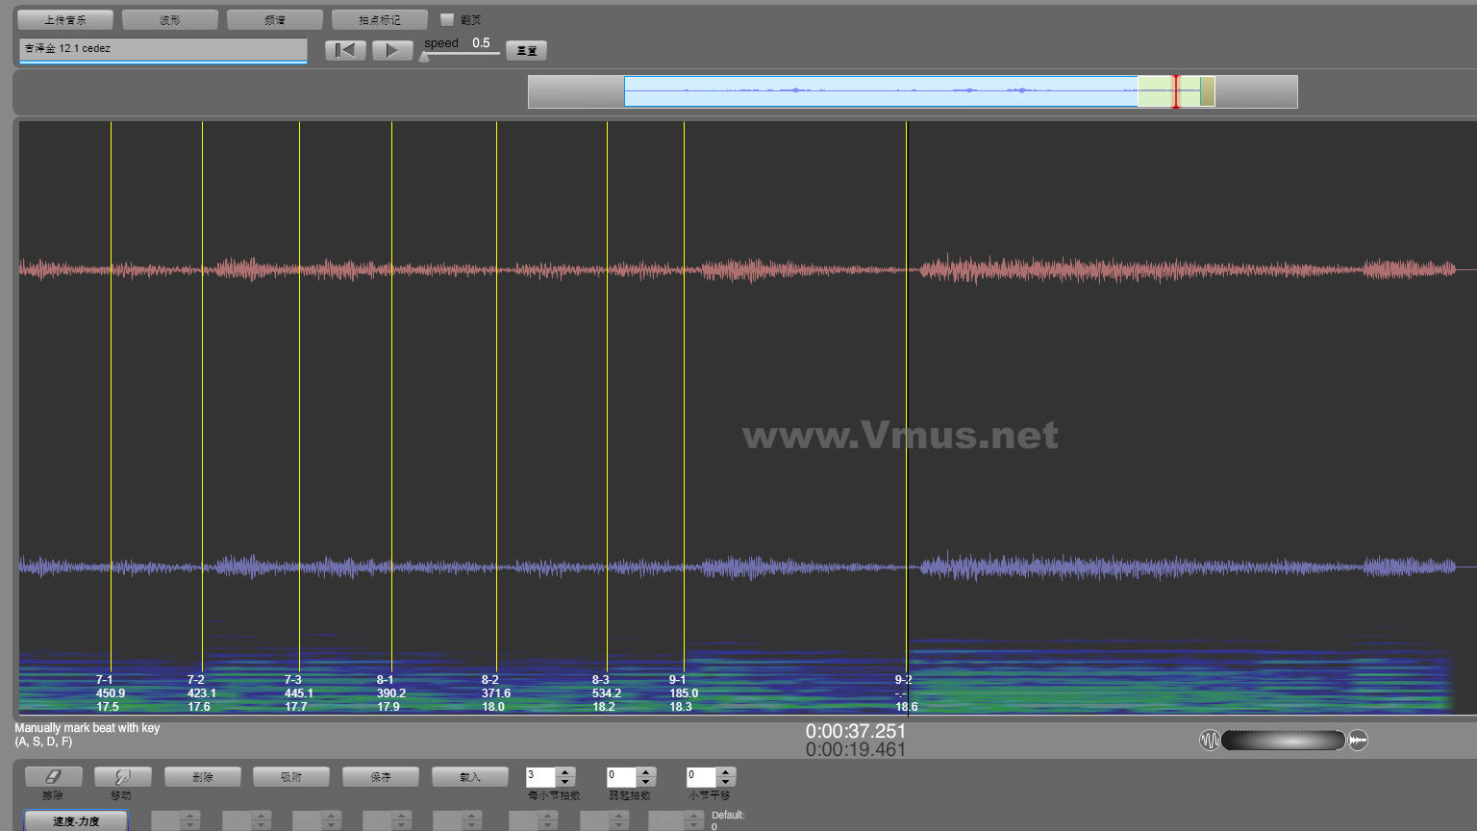Viewport: 1477px width, 831px height.
Task: Click the 上传音乐 upload music button
Action: pyautogui.click(x=64, y=19)
